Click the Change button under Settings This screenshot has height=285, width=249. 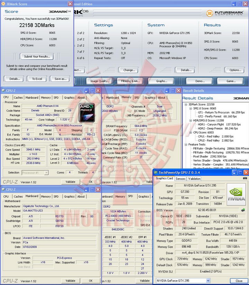(x=129, y=70)
